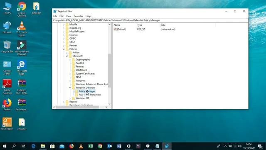Open Excel from the taskbar
The height and width of the screenshot is (150, 266).
tap(91, 146)
